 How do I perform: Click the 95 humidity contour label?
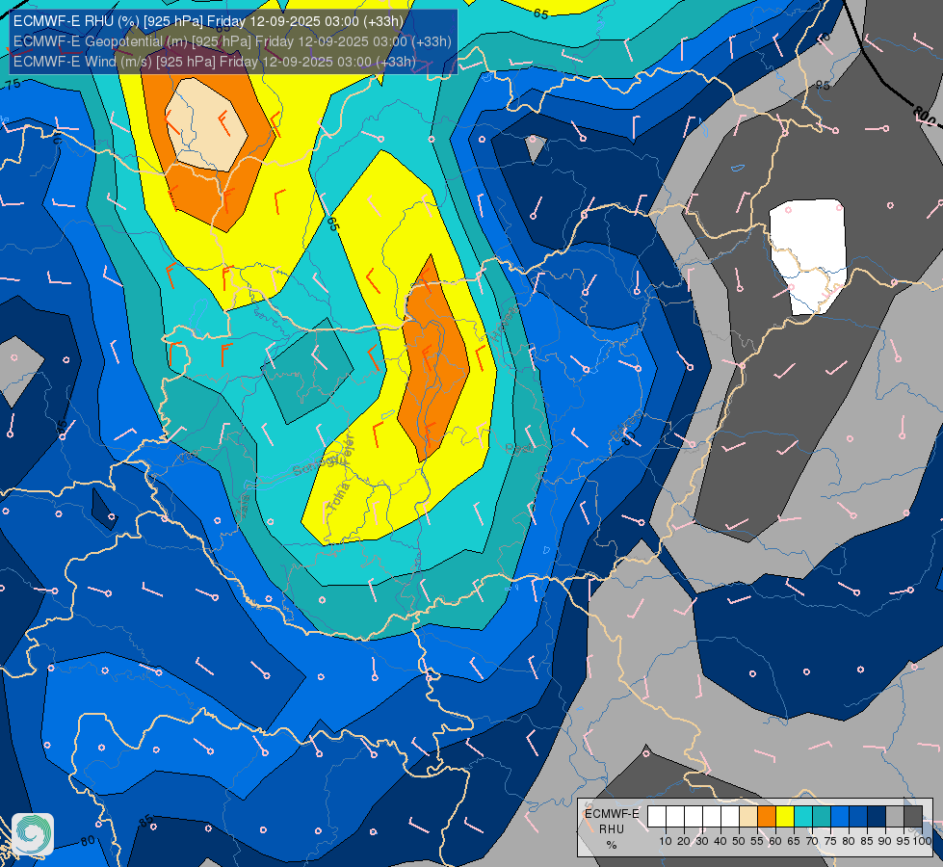[x=823, y=86]
